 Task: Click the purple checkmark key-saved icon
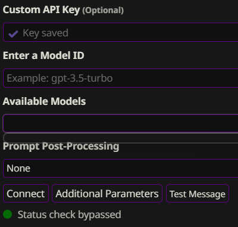click(13, 34)
